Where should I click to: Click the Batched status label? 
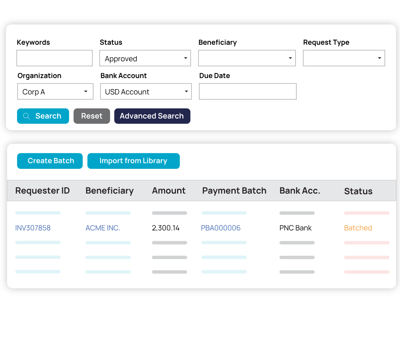coord(358,228)
